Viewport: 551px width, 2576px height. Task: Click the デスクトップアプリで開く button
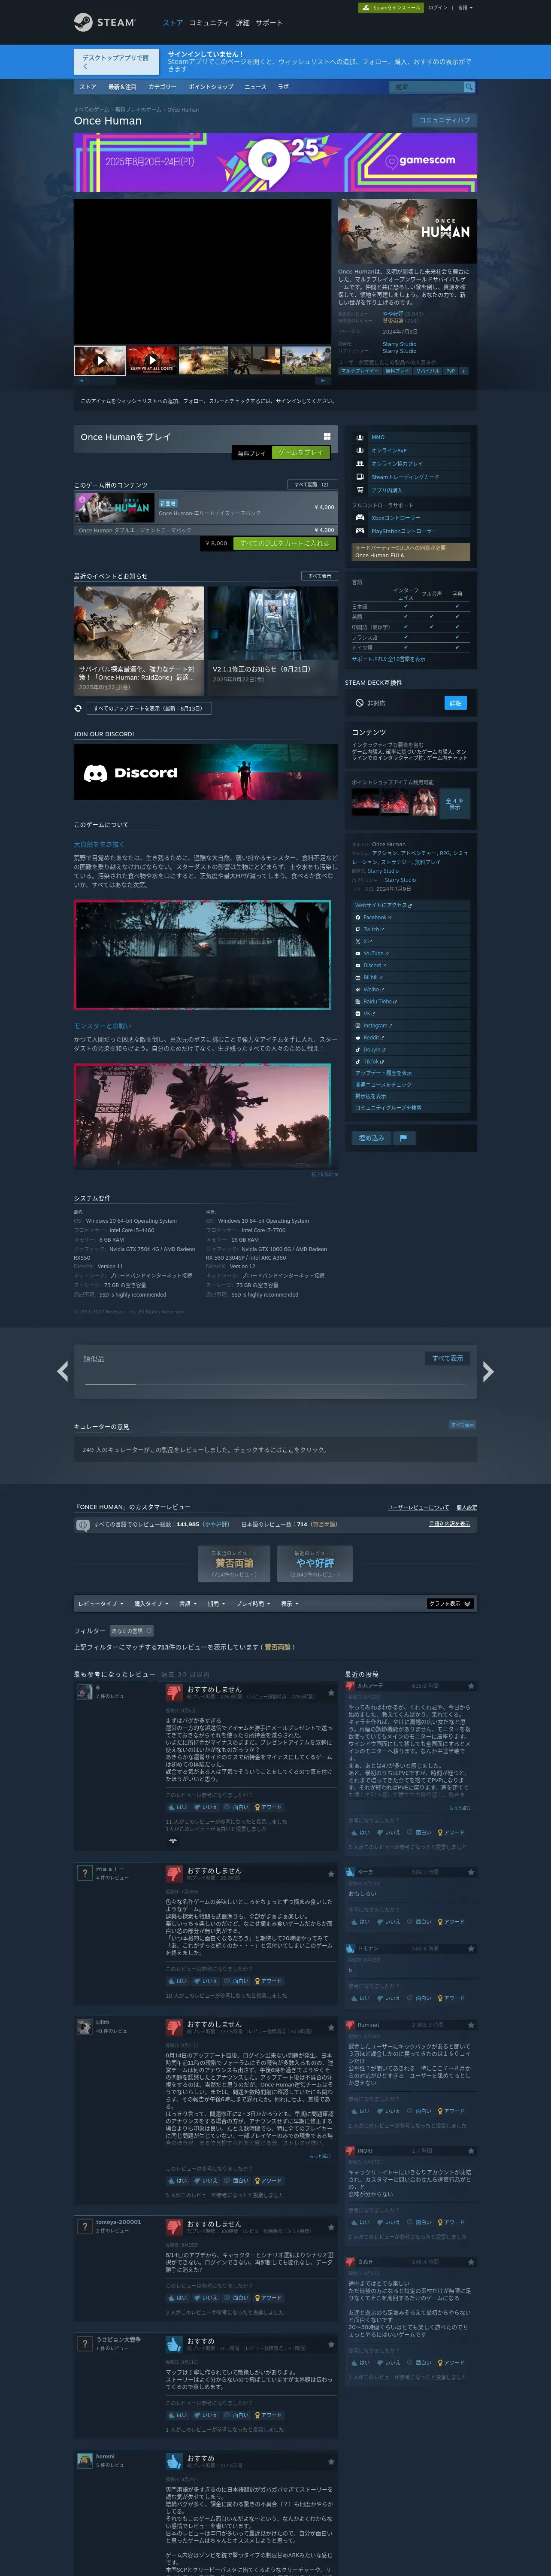[116, 61]
